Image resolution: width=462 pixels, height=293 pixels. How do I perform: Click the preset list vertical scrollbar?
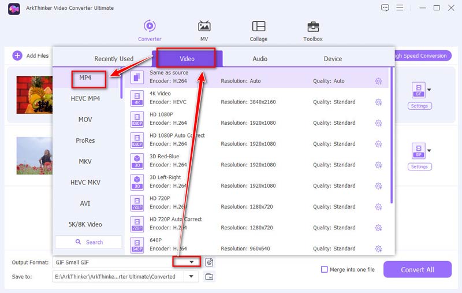(x=392, y=135)
